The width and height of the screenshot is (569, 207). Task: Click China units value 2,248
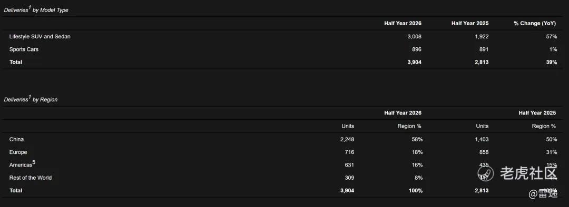click(x=347, y=139)
